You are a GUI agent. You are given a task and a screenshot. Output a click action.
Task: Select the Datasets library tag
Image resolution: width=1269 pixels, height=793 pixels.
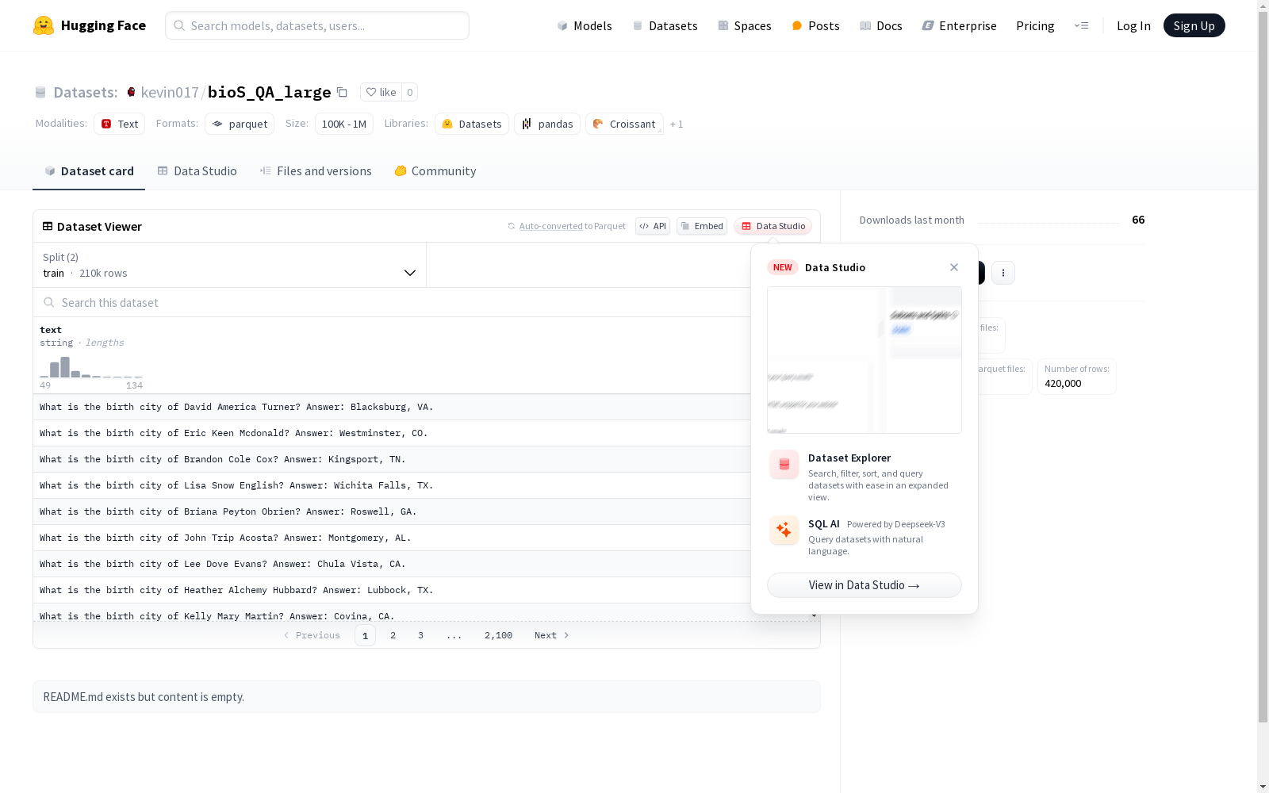(x=472, y=124)
